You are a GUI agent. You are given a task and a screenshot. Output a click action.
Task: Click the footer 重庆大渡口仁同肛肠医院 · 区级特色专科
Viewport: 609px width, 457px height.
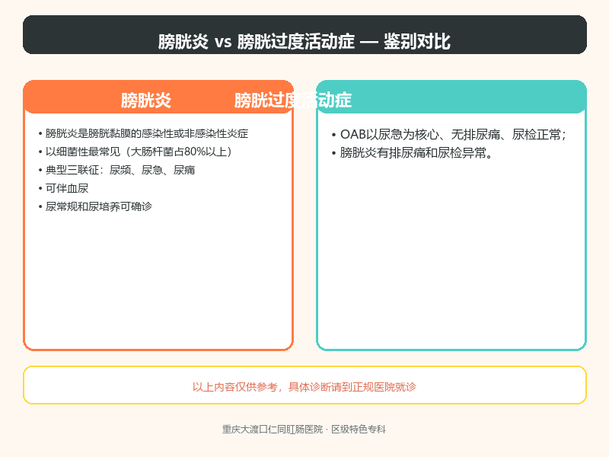[304, 429]
